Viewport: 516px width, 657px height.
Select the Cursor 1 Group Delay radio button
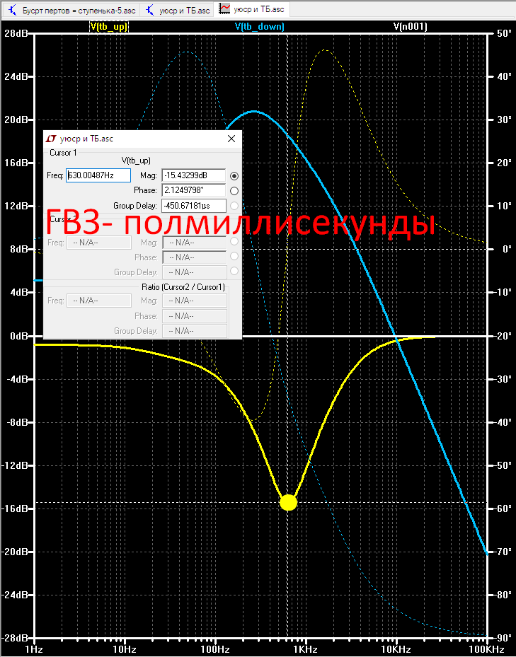click(234, 206)
